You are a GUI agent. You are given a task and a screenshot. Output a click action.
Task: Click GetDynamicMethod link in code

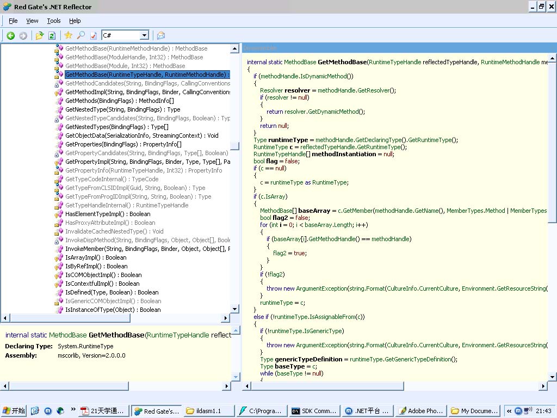tap(333, 112)
